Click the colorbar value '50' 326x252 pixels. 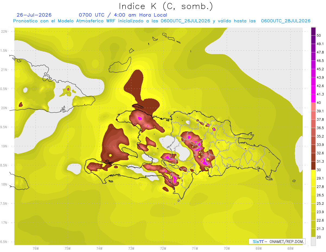[319, 35]
